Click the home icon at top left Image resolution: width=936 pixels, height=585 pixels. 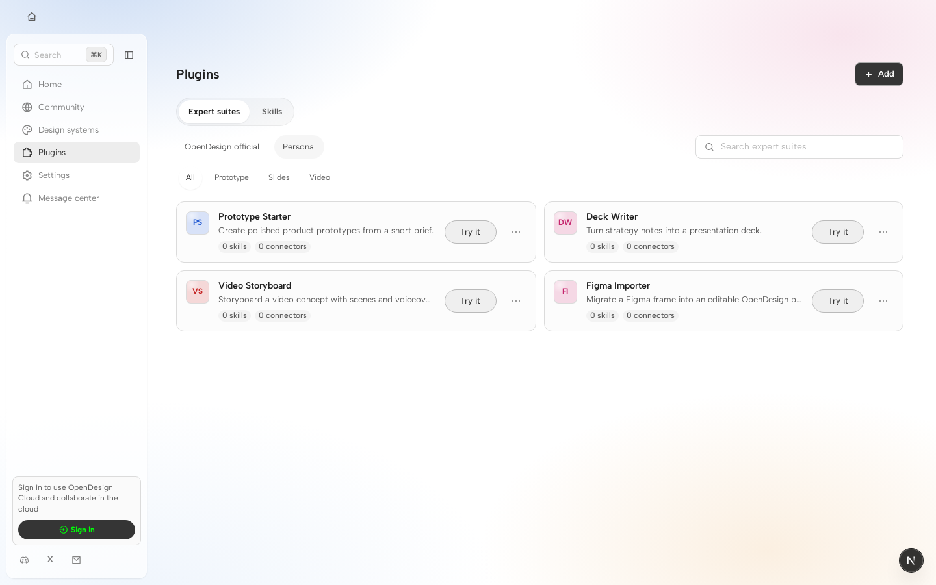tap(32, 17)
